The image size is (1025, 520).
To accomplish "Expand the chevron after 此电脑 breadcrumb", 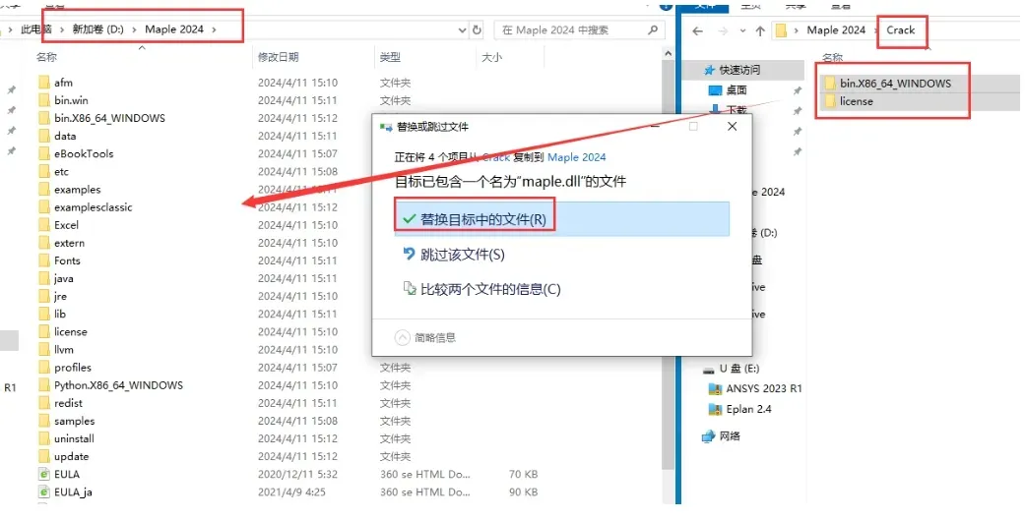I will pos(63,29).
